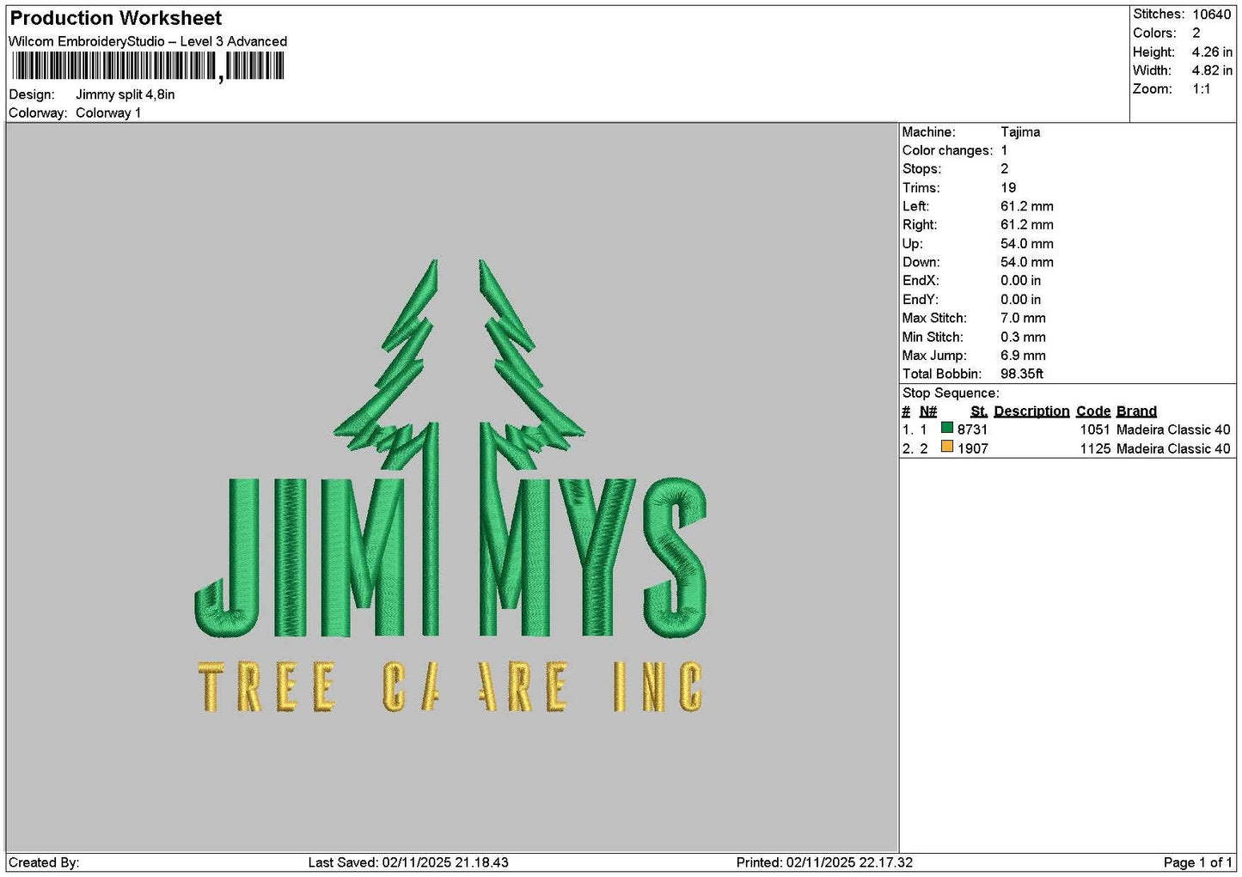The width and height of the screenshot is (1242, 877).
Task: Click the EndX value 0.00 in
Action: click(1021, 281)
